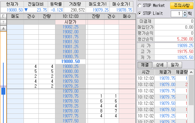The image size is (195, 123).
Task: Click the highlighted current price 19080.50
Action: pos(71,62)
